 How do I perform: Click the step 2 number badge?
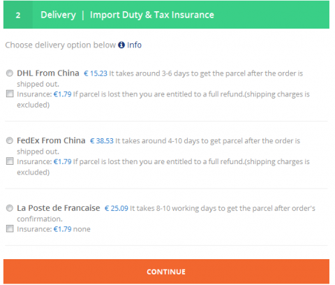(x=18, y=15)
